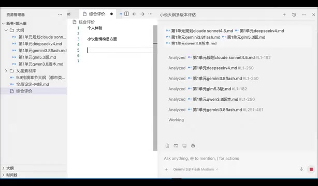
Task: Open the Gemini 3.8 Flash Medium model dropdown
Action: click(x=196, y=169)
